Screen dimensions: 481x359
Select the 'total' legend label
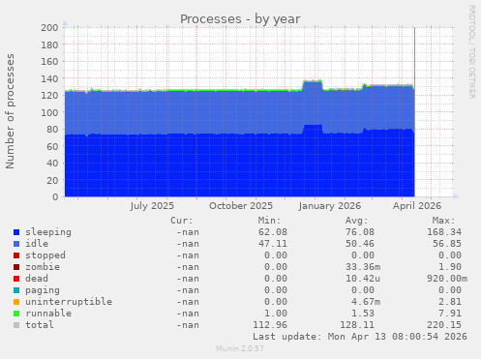pos(40,325)
